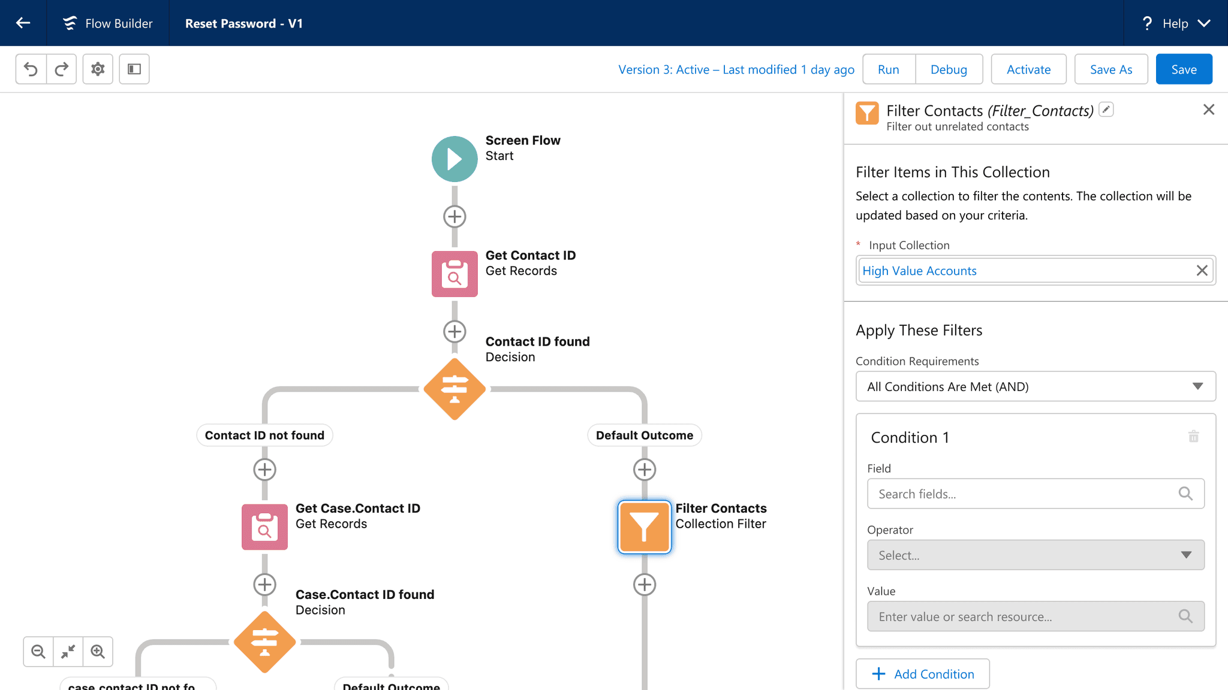Click the Search fields input
1228x690 pixels.
pos(1025,494)
